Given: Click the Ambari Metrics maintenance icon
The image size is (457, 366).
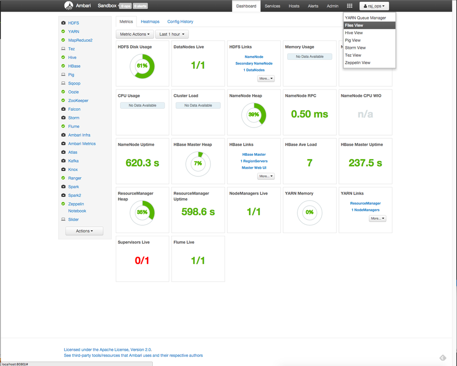Looking at the screenshot, I should tap(63, 143).
